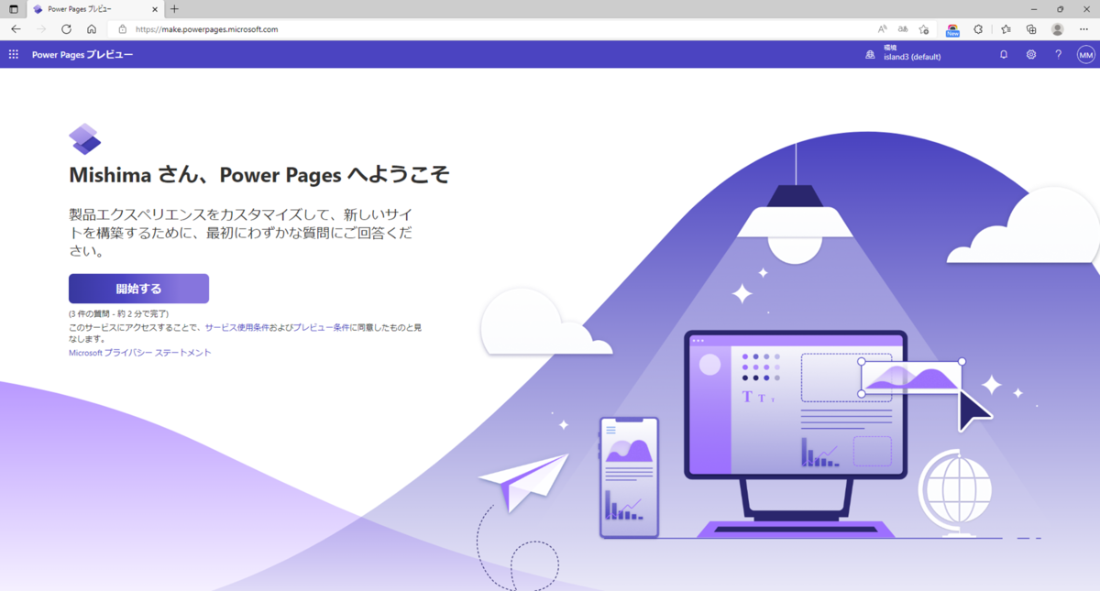
Task: Open the translate page option
Action: click(903, 29)
